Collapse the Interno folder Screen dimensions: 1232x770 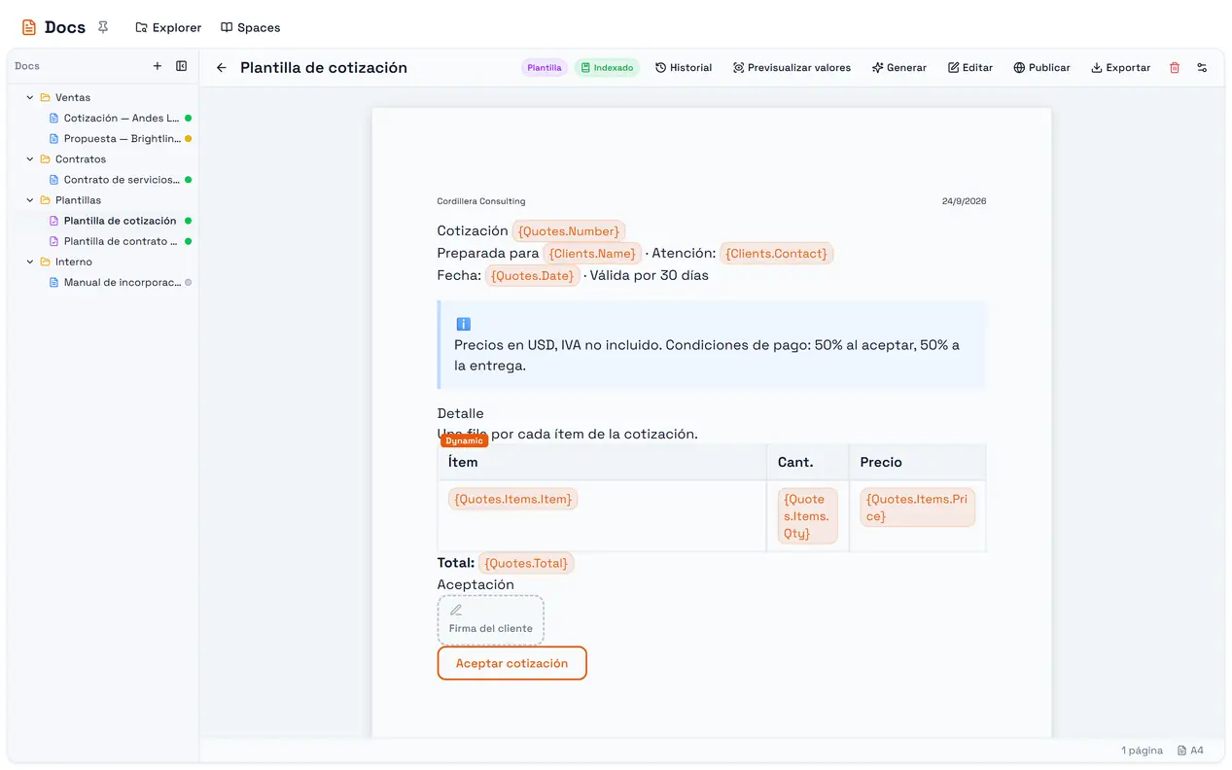coord(30,262)
